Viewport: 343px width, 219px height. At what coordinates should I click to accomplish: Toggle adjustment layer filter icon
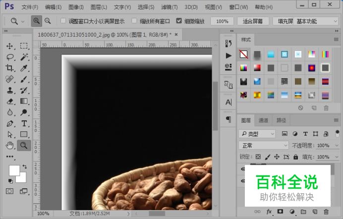click(x=295, y=134)
